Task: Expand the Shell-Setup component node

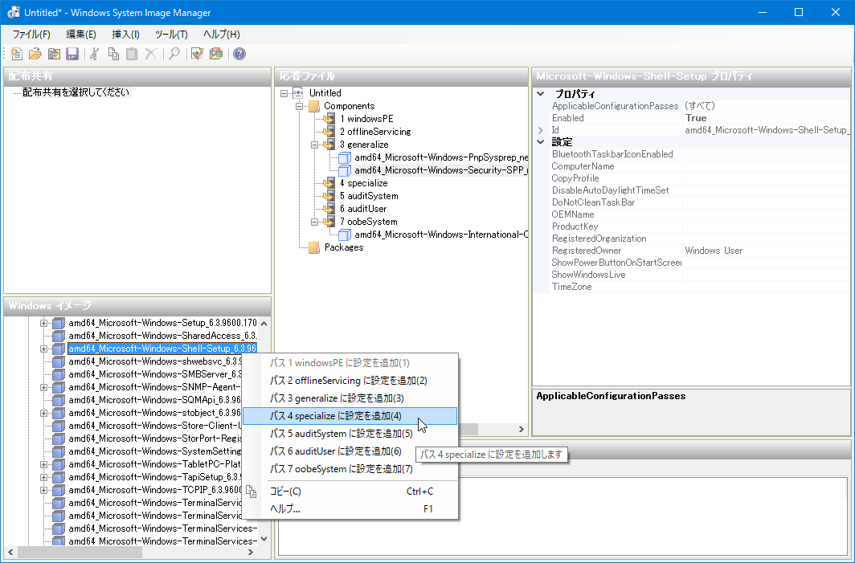Action: [43, 349]
